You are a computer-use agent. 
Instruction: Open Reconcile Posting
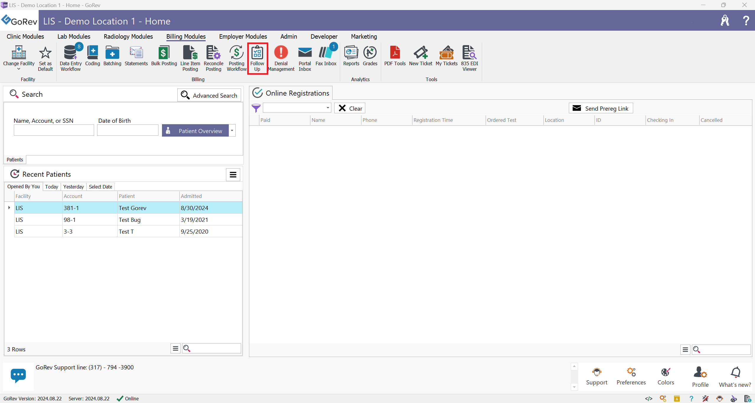pos(213,58)
